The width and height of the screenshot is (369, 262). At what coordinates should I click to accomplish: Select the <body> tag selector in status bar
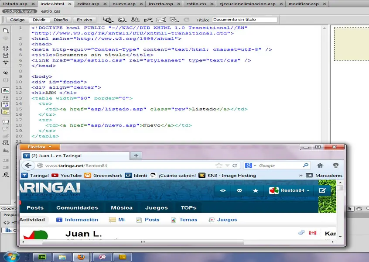click(x=8, y=208)
